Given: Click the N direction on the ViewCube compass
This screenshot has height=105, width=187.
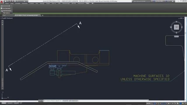Looking at the screenshot, I should (176, 22).
